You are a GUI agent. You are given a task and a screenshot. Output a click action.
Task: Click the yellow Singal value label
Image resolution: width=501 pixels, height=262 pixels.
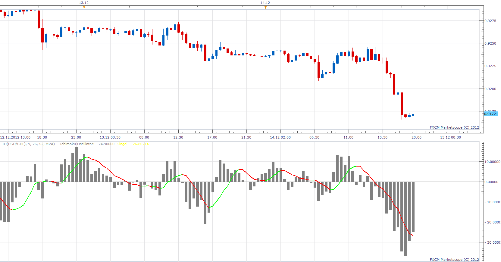pyautogui.click(x=133, y=144)
